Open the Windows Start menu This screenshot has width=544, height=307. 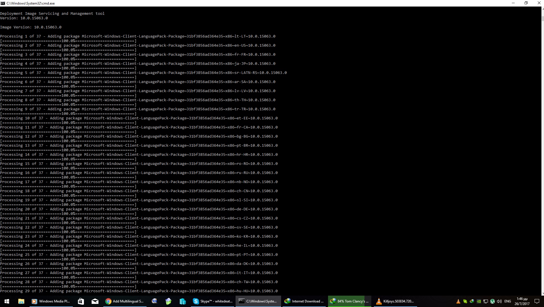(7, 301)
